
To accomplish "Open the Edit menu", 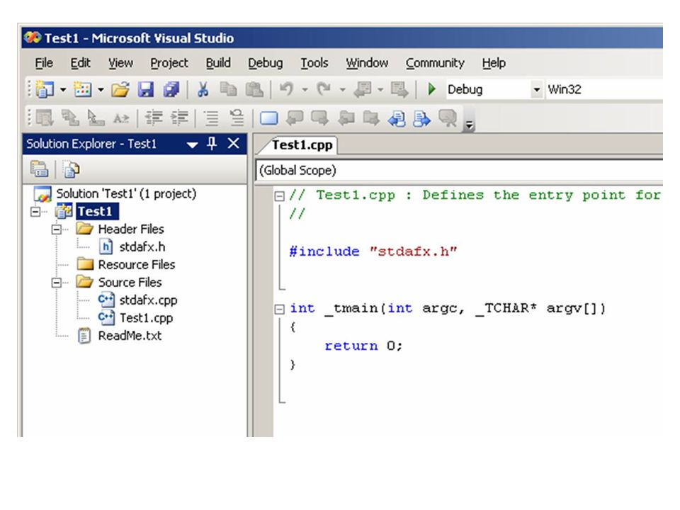I will 80,63.
